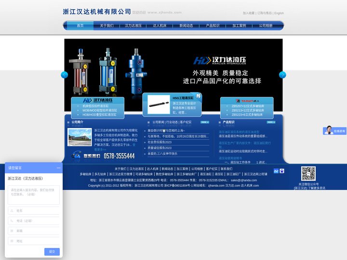Submit the message form with 提交
The width and height of the screenshot is (347, 260).
(x=52, y=252)
